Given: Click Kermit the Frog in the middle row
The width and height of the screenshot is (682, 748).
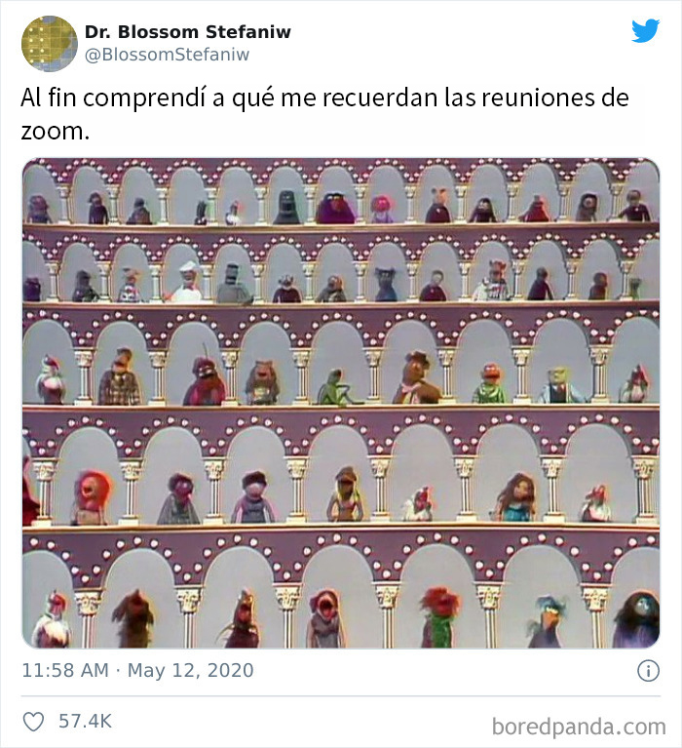Looking at the screenshot, I should (335, 386).
